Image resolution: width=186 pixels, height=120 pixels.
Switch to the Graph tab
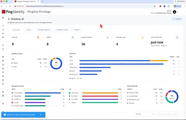(x=77, y=30)
